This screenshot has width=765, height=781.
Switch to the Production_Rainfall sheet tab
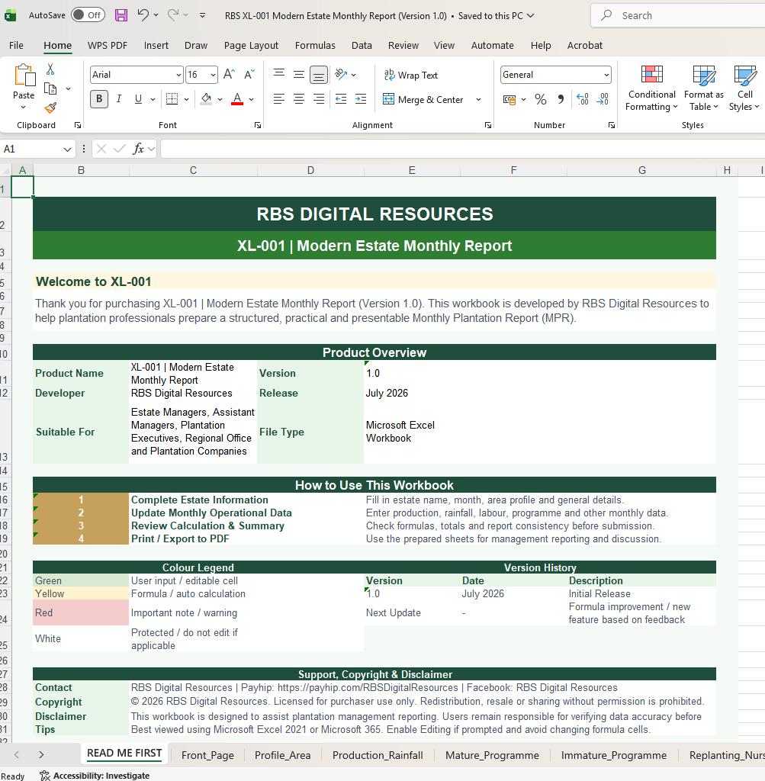point(378,755)
